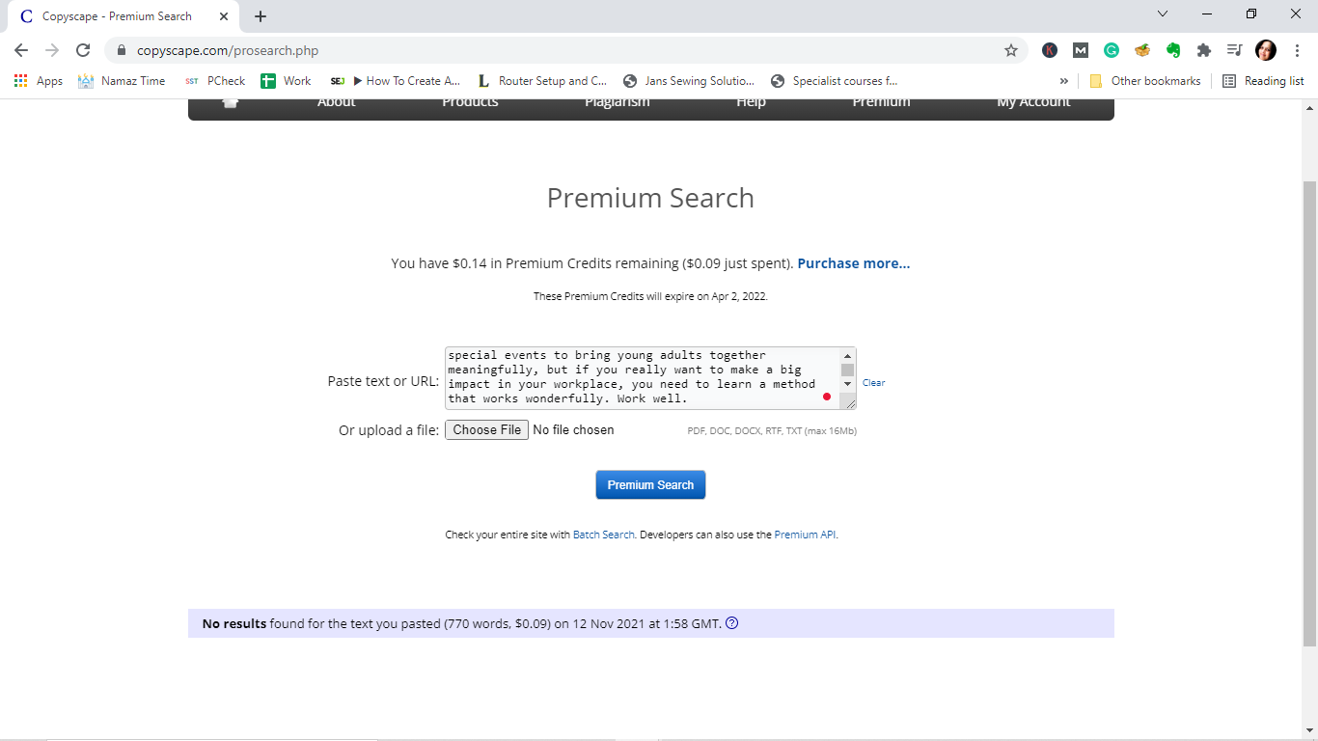Click the Choose File button
This screenshot has height=741, width=1318.
(486, 430)
